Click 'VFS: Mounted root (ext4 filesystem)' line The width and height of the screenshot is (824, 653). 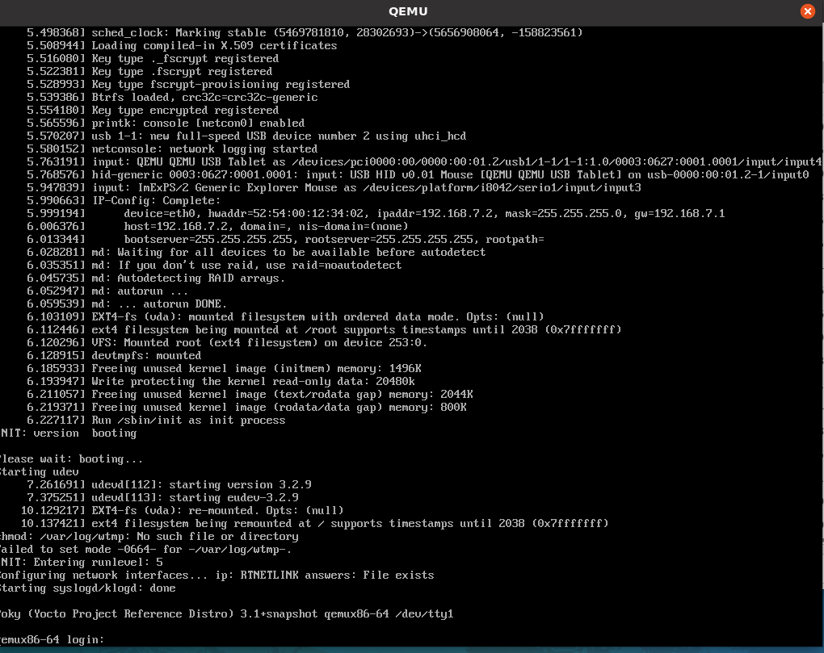[x=227, y=343]
